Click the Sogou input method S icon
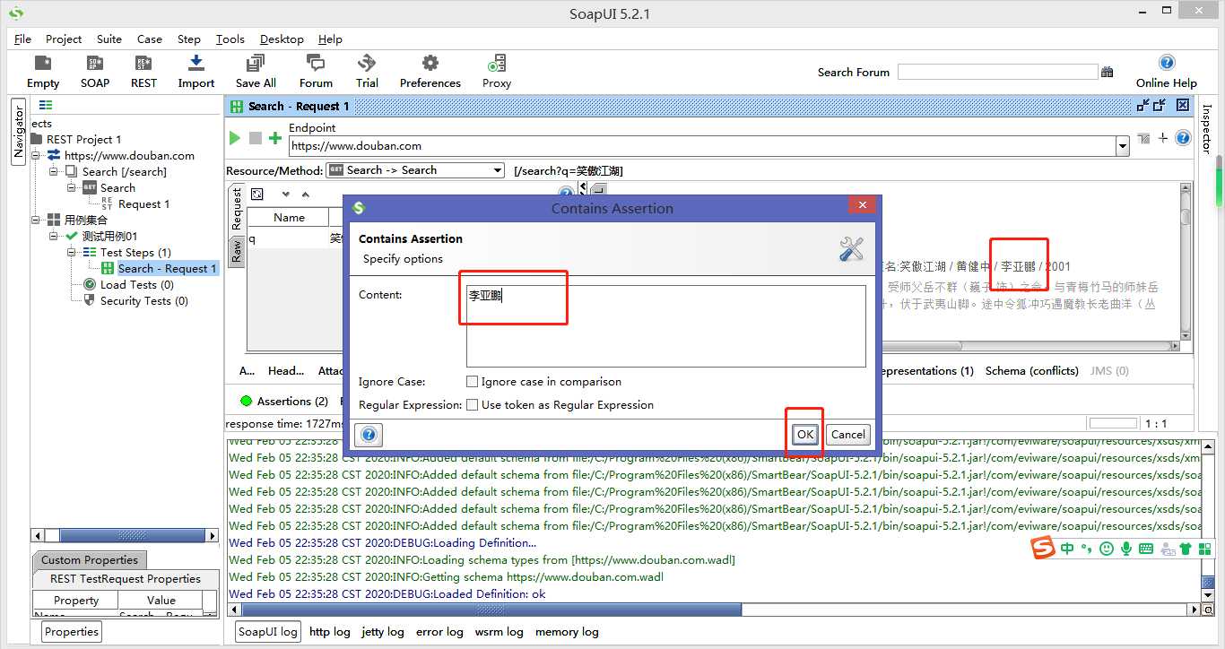The image size is (1225, 649). pos(1042,548)
